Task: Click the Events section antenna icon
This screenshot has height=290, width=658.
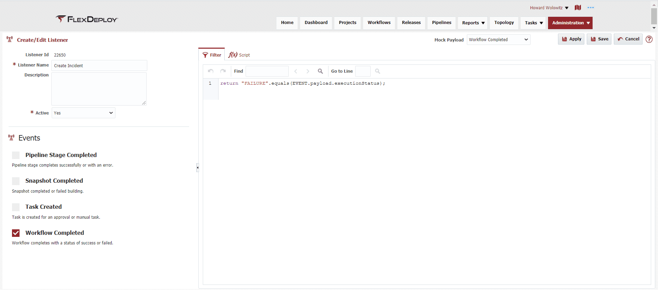Action: pyautogui.click(x=11, y=138)
